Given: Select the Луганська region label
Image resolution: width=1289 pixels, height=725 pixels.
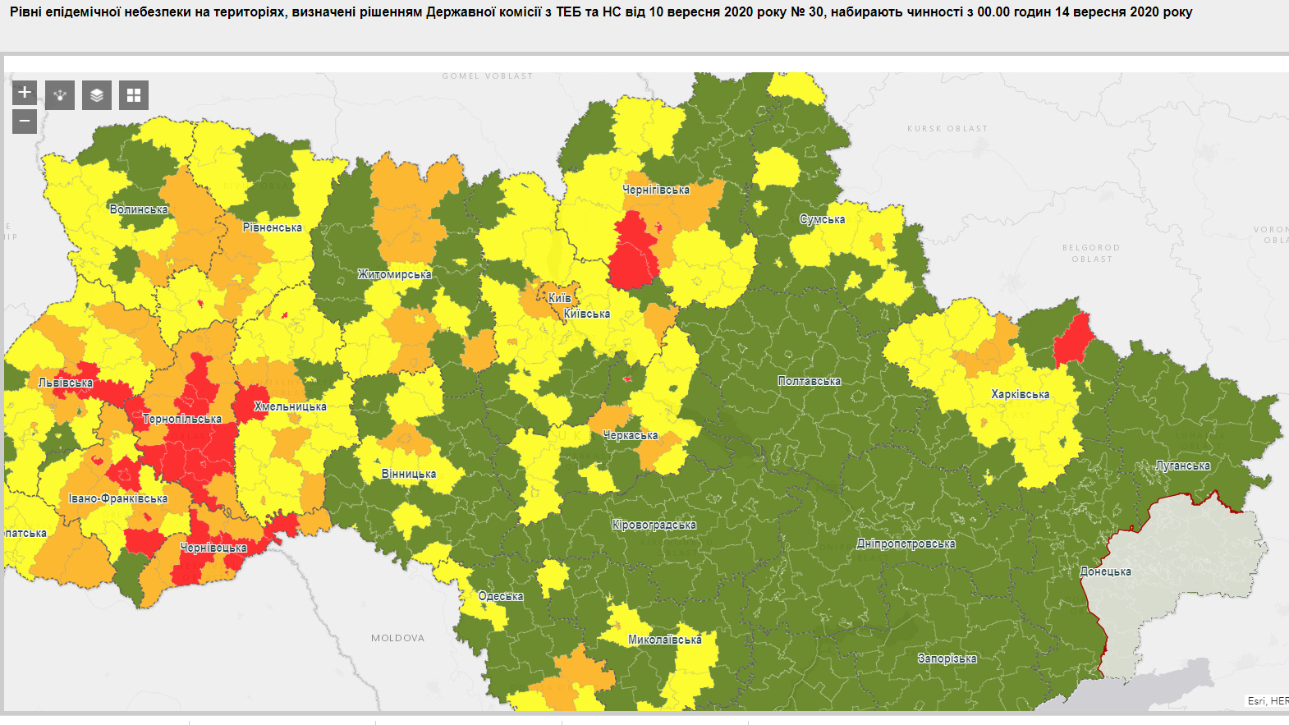Looking at the screenshot, I should pyautogui.click(x=1182, y=466).
